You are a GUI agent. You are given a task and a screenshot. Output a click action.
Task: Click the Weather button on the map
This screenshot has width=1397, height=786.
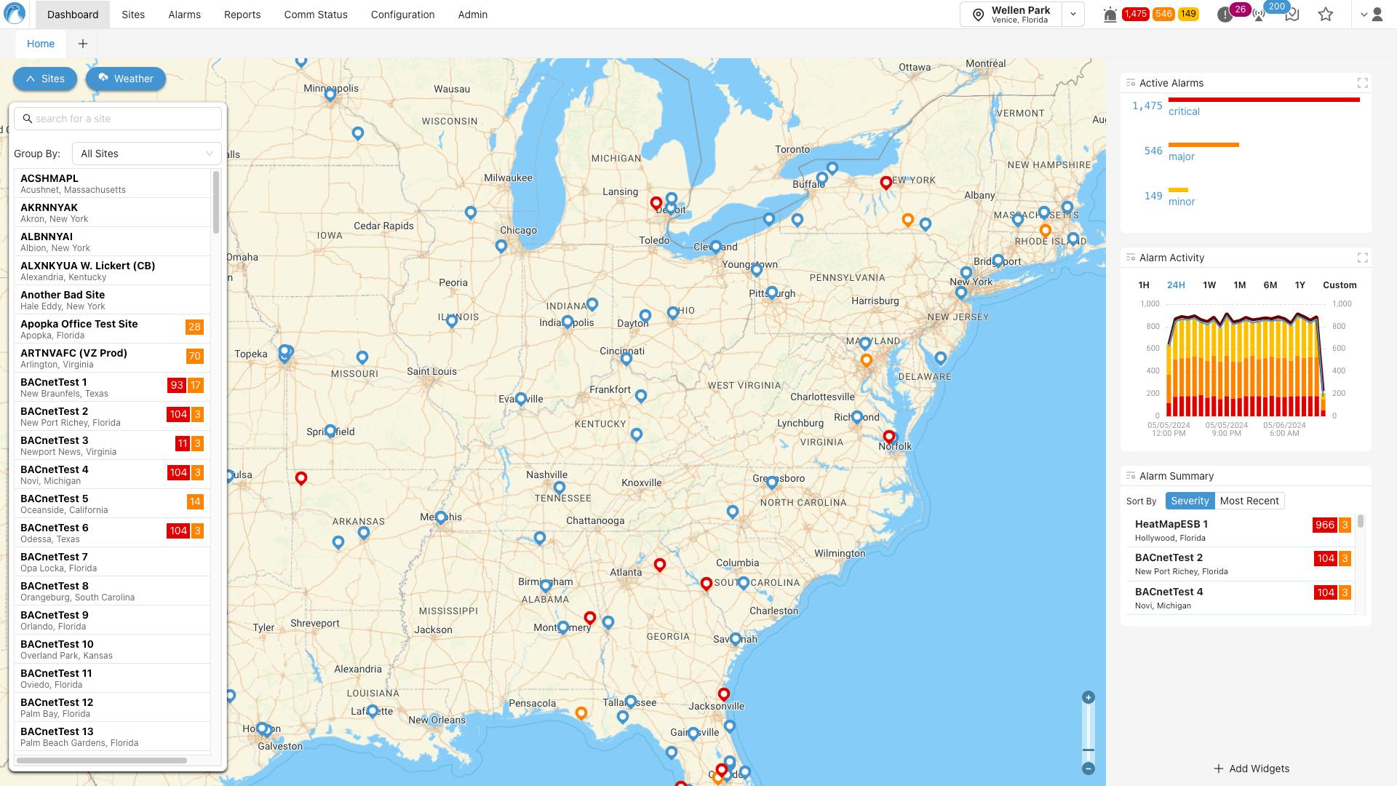point(125,79)
